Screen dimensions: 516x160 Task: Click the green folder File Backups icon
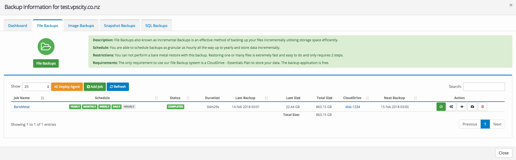(x=46, y=47)
